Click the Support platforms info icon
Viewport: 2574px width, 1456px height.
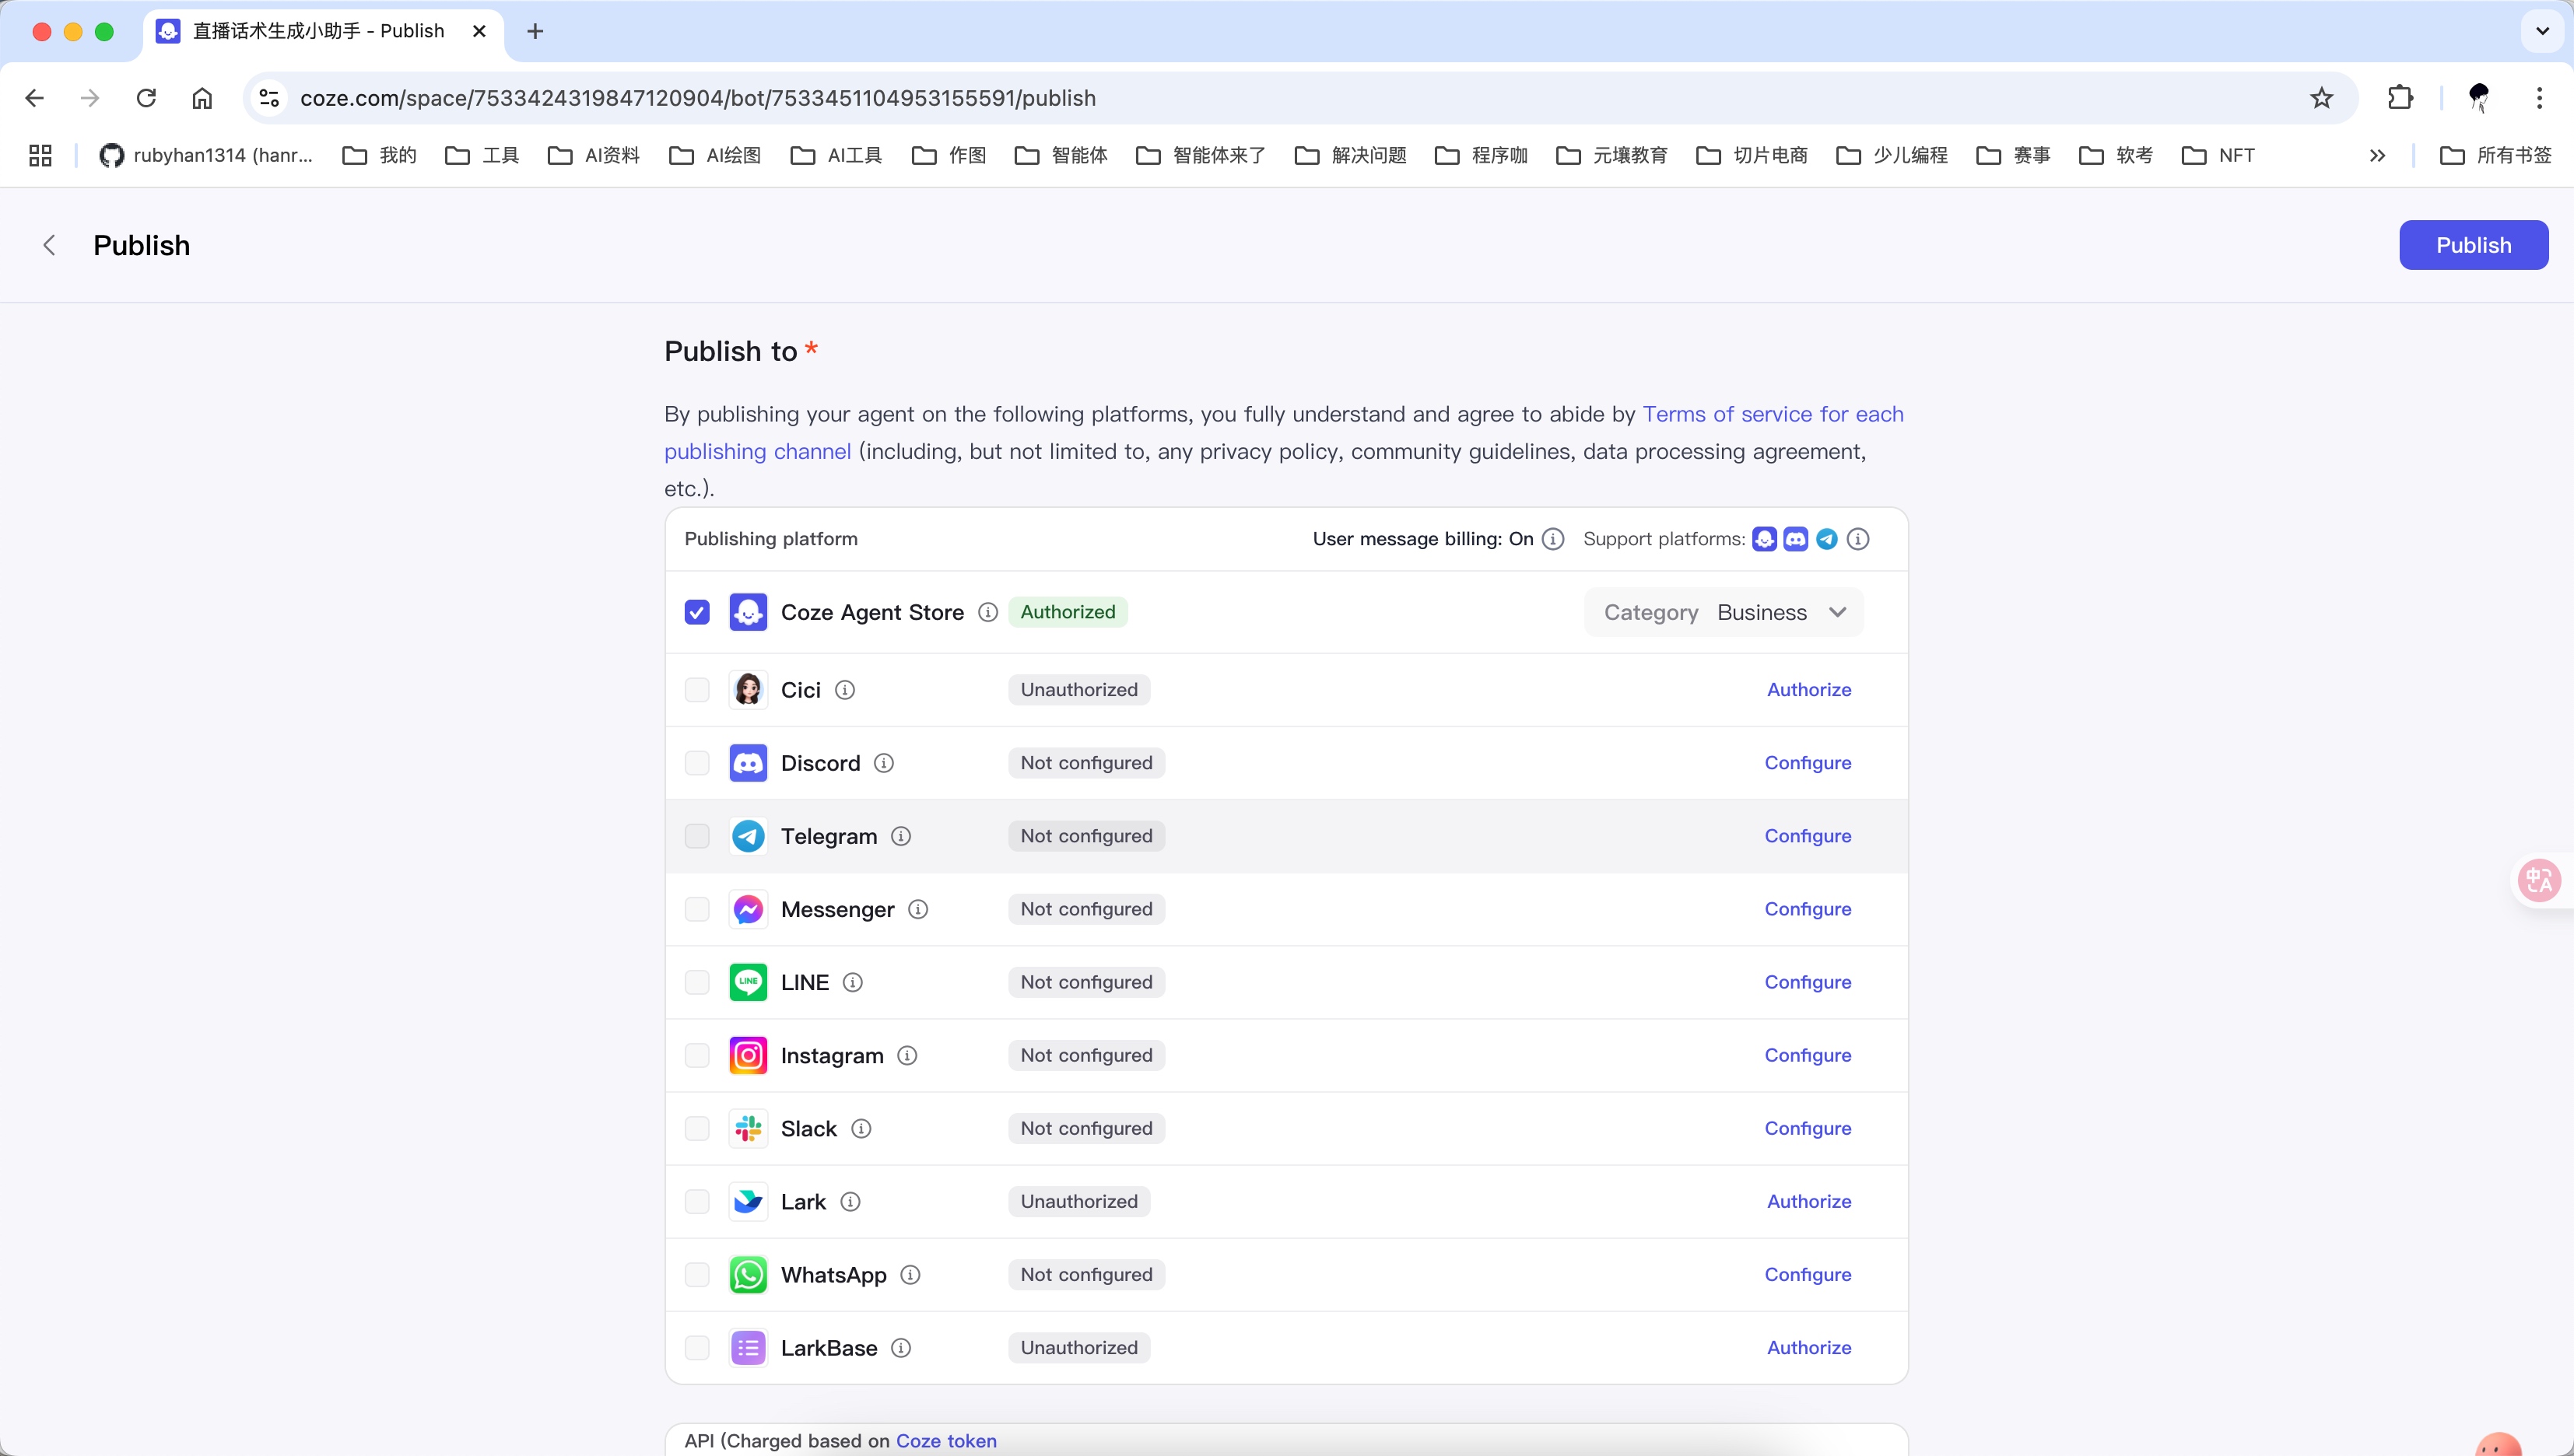[x=1857, y=539]
